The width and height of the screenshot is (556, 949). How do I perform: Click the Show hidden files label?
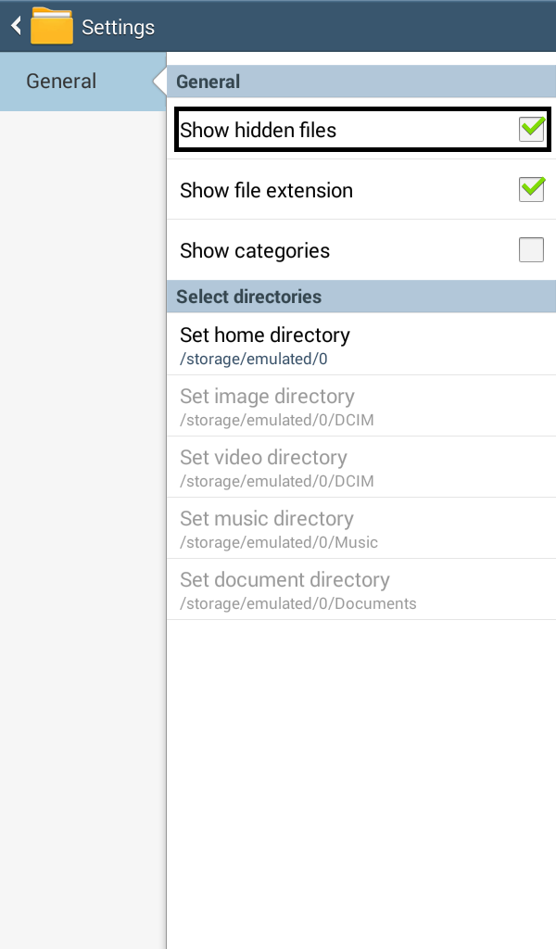coord(258,131)
